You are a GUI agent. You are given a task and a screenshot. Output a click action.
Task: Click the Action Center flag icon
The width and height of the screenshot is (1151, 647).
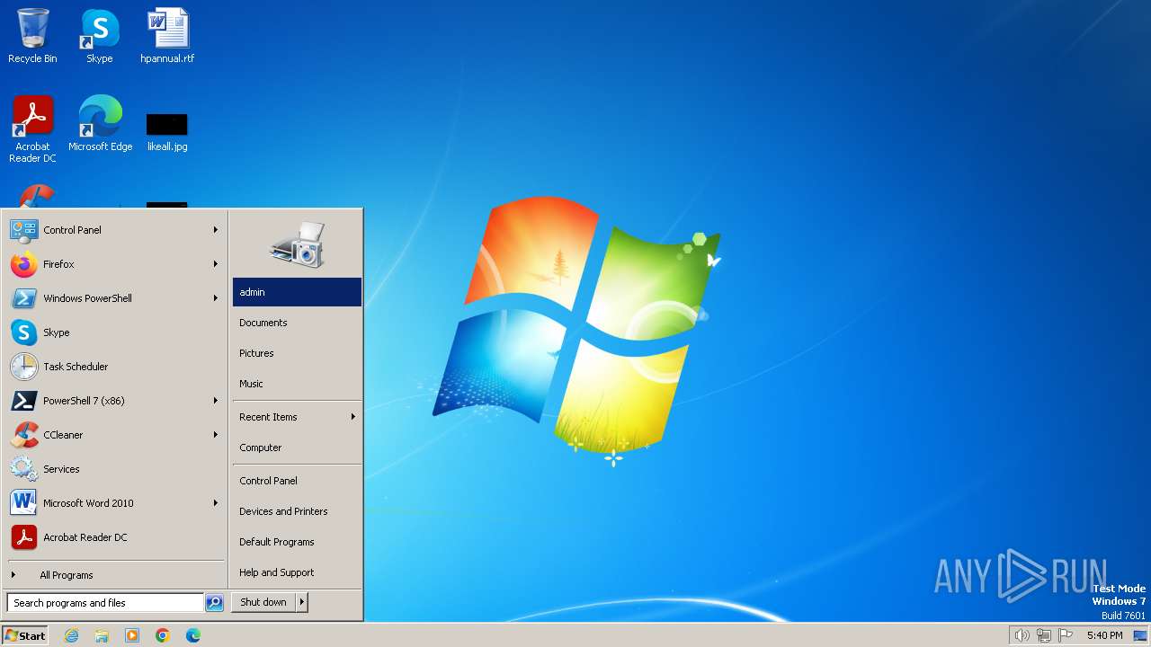[1066, 635]
